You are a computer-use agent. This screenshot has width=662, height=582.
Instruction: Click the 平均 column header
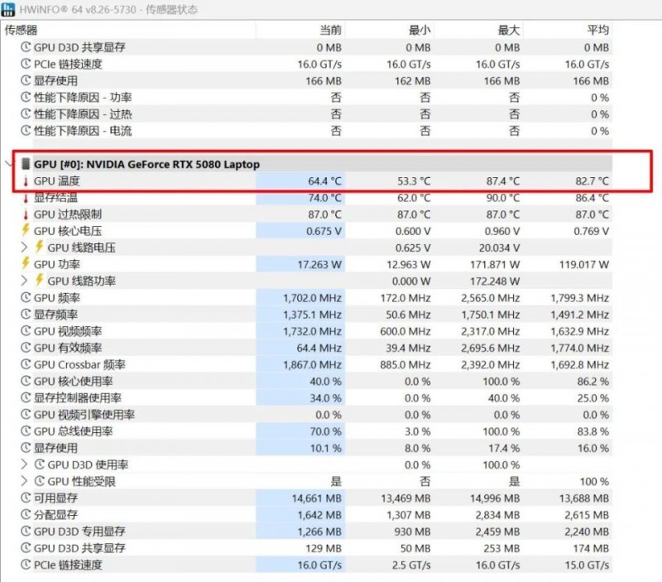(x=597, y=30)
